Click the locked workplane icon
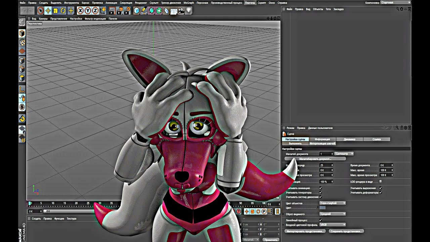The height and width of the screenshot is (242, 430). [x=22, y=129]
